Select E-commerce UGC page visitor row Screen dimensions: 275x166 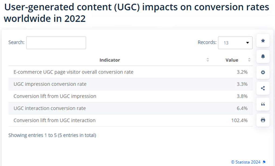coord(130,72)
